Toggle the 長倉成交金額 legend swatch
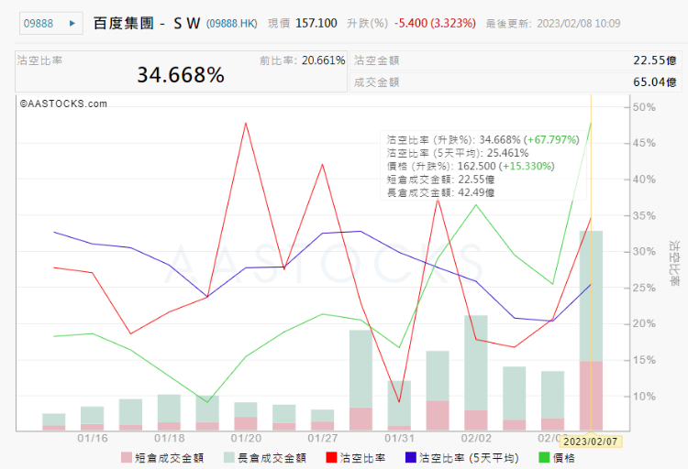Viewport: 688px width, 469px height. click(x=229, y=458)
